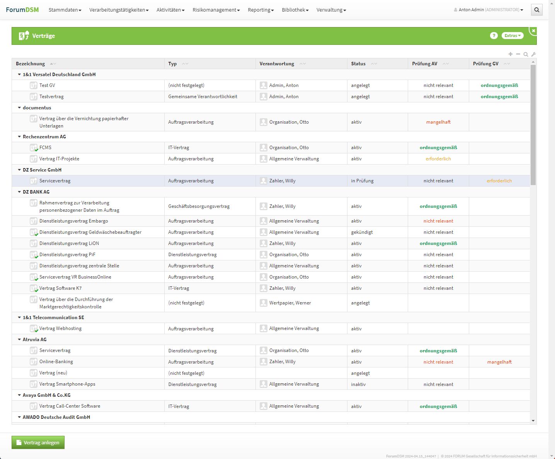Click the scrollbar down arrow of table
555x459 pixels.
click(533, 421)
